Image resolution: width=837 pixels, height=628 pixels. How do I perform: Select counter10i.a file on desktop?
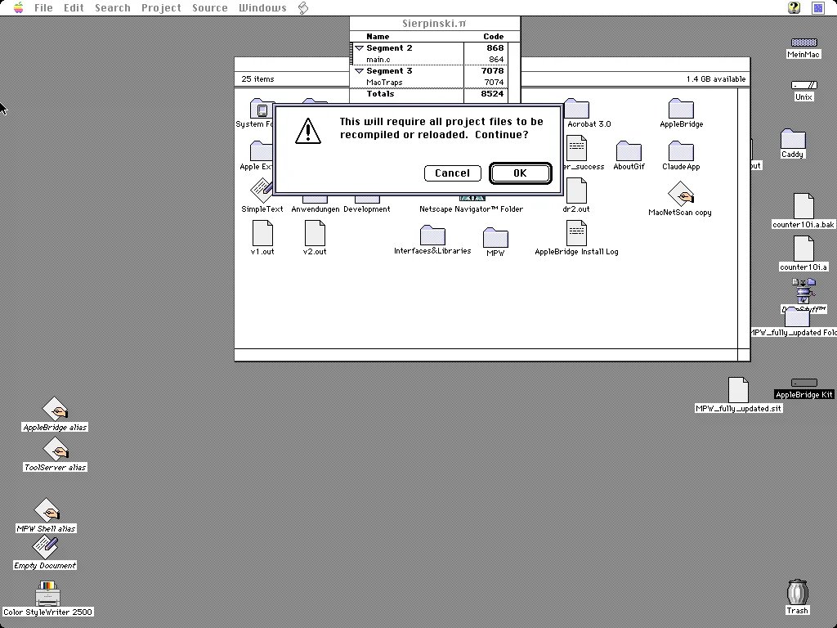click(x=803, y=249)
